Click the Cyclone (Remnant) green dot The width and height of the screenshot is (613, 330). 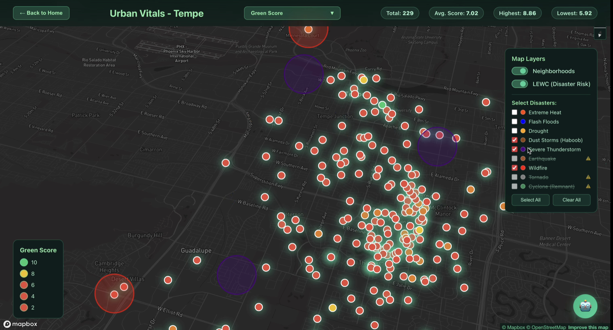[x=523, y=186]
